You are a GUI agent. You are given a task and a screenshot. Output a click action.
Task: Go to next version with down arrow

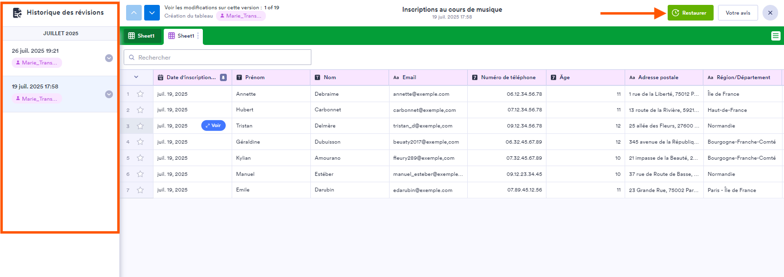pos(152,13)
